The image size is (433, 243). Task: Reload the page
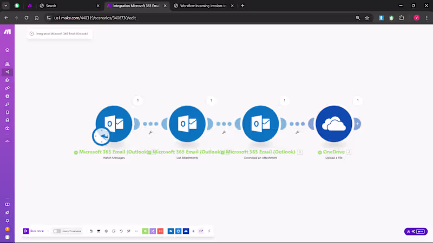pyautogui.click(x=26, y=18)
